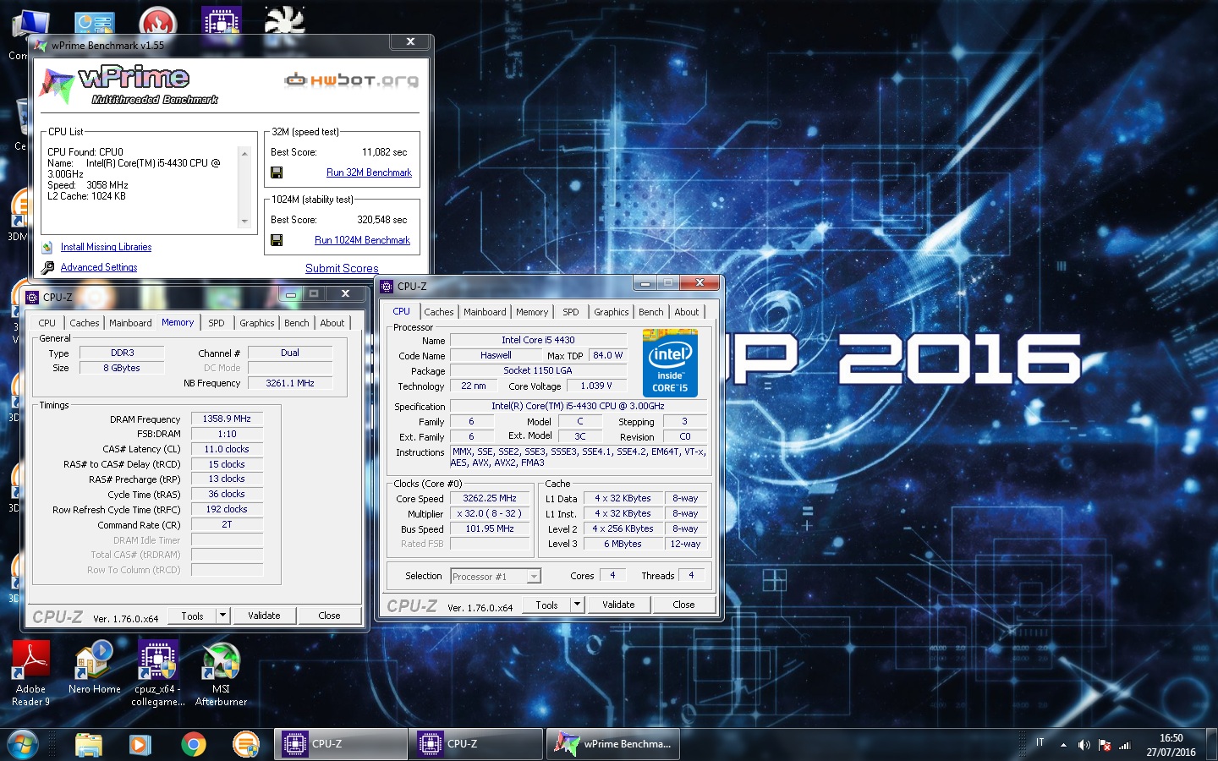Open the Tools dropdown arrow in the CPU-Z Memory window

[x=222, y=616]
